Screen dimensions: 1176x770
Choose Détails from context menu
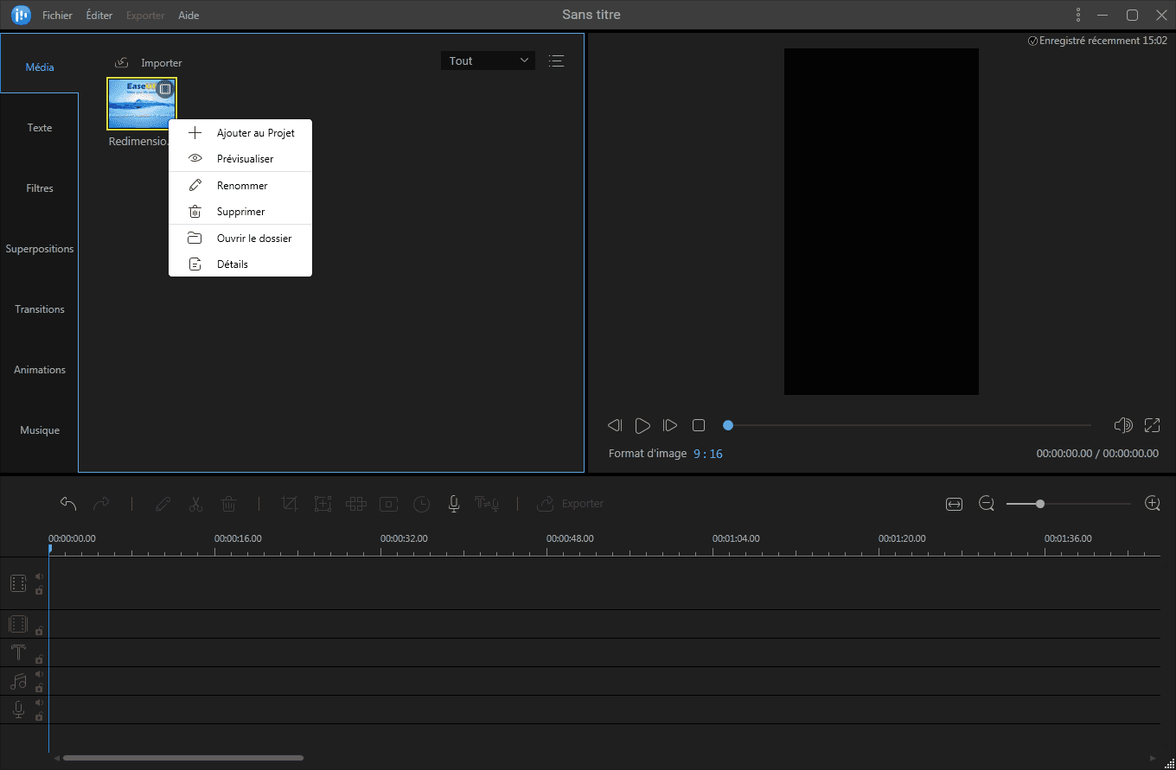click(x=240, y=264)
